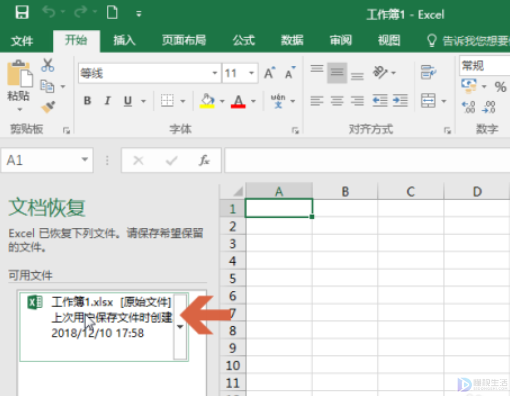Click the Name Box showing A1
This screenshot has height=396, width=510.
tap(47, 160)
